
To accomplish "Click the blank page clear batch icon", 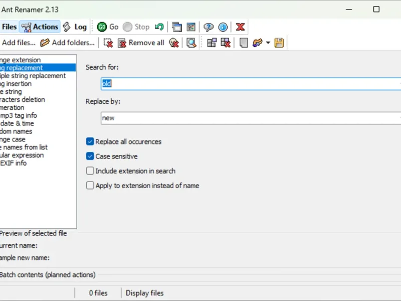I will pos(243,43).
